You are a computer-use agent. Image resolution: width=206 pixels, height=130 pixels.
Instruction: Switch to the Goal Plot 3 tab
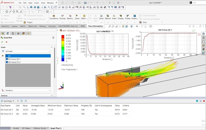tap(56, 128)
